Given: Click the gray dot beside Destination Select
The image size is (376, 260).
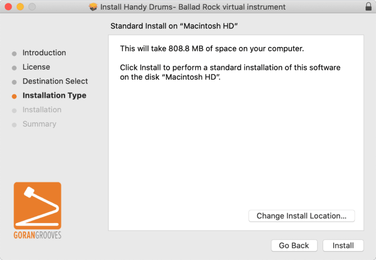Looking at the screenshot, I should coord(14,81).
